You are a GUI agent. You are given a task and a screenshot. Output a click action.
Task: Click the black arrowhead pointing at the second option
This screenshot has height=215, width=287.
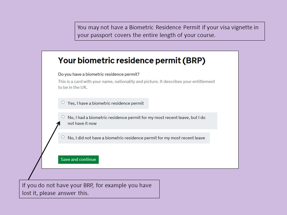pyautogui.click(x=59, y=124)
